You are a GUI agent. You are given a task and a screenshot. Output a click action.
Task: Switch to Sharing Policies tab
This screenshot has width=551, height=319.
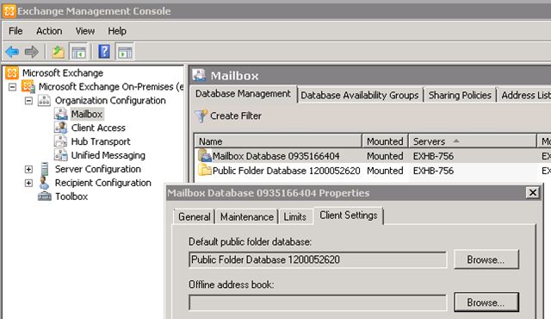click(x=460, y=96)
